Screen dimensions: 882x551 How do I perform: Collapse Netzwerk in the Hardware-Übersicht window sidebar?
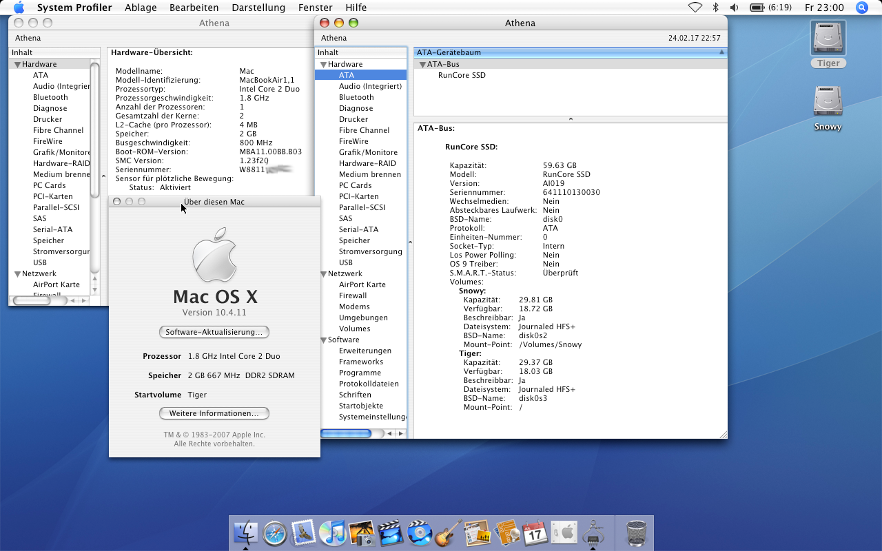(x=17, y=273)
